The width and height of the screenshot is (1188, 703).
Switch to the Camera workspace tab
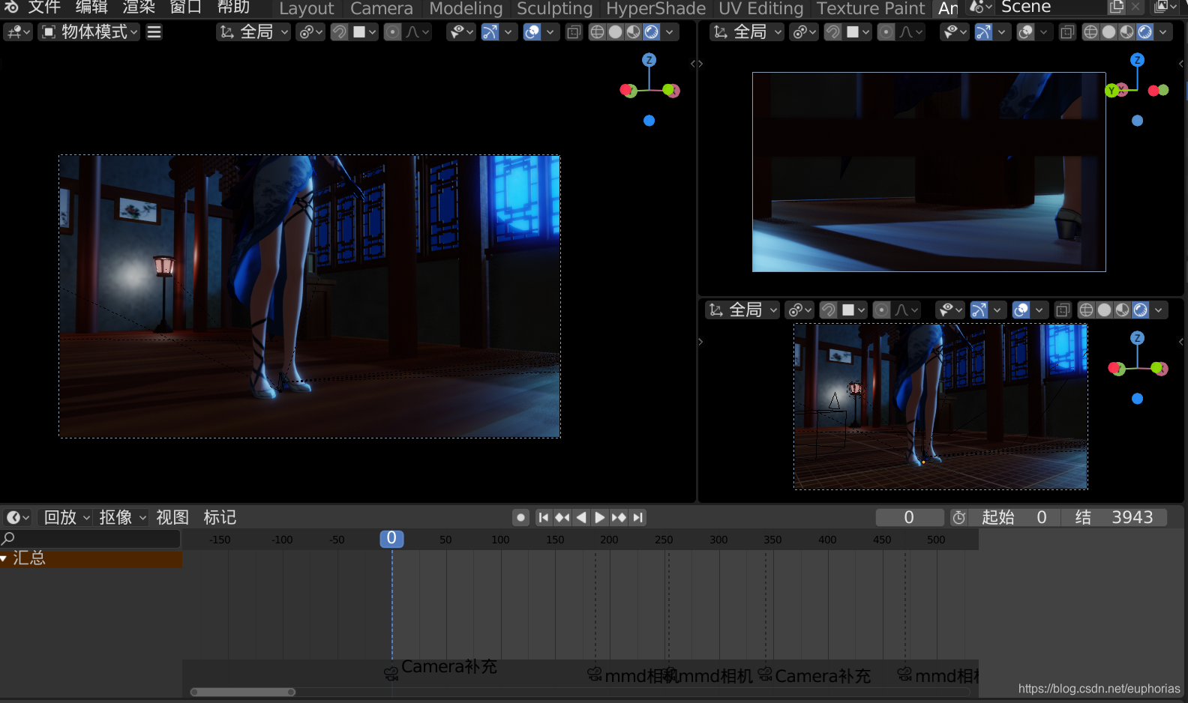point(382,8)
